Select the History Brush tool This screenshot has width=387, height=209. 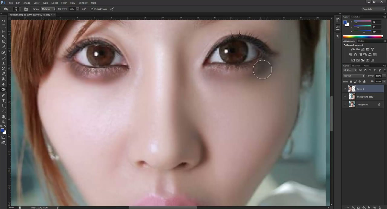4,68
